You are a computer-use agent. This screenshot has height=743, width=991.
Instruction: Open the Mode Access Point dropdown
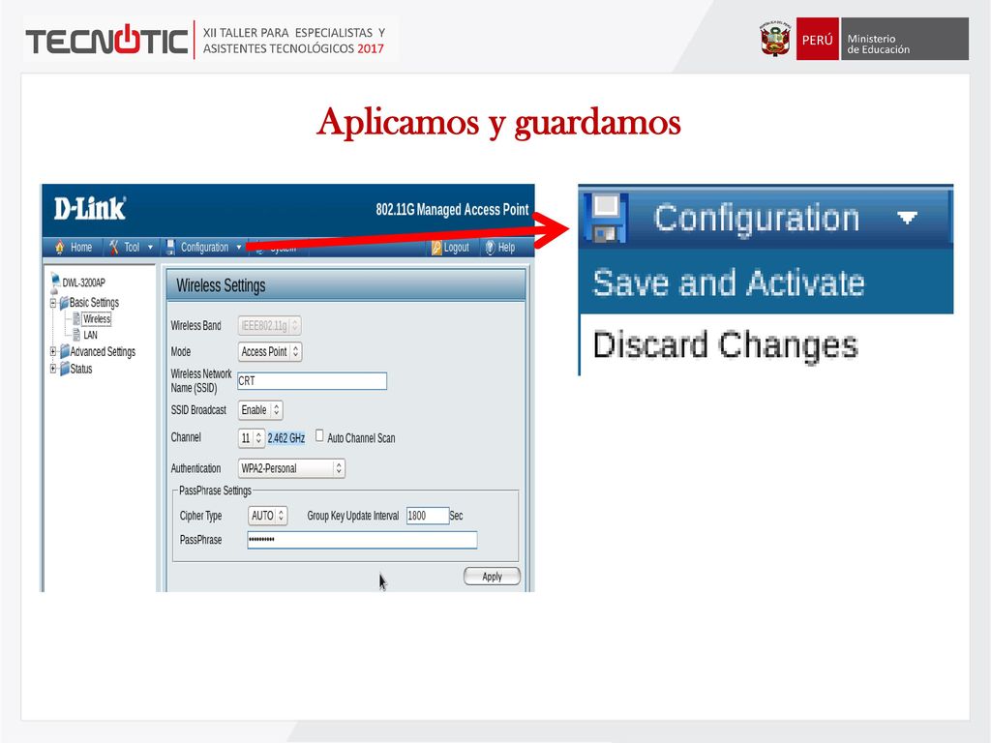271,351
